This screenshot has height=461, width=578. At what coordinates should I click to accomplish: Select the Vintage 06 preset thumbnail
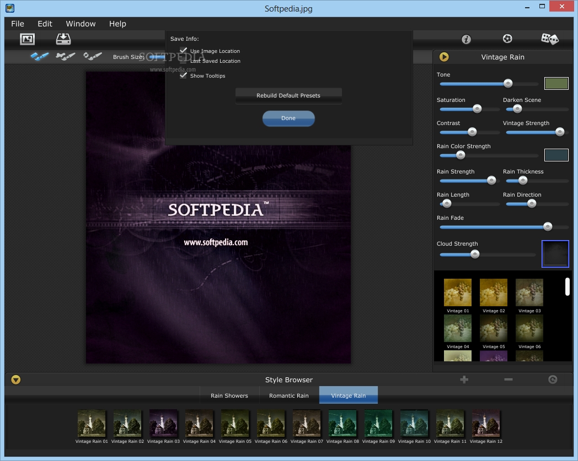[529, 328]
